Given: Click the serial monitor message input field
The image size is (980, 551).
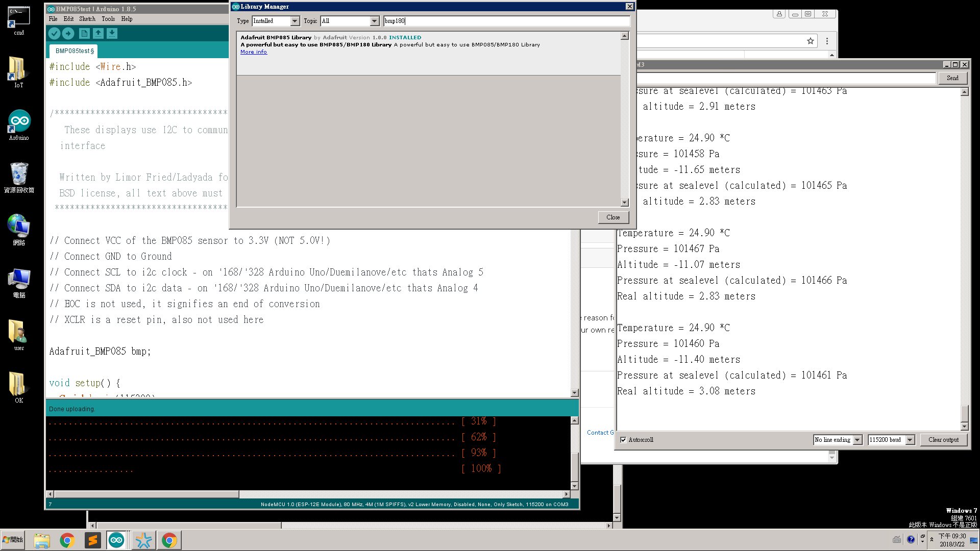Looking at the screenshot, I should click(786, 78).
